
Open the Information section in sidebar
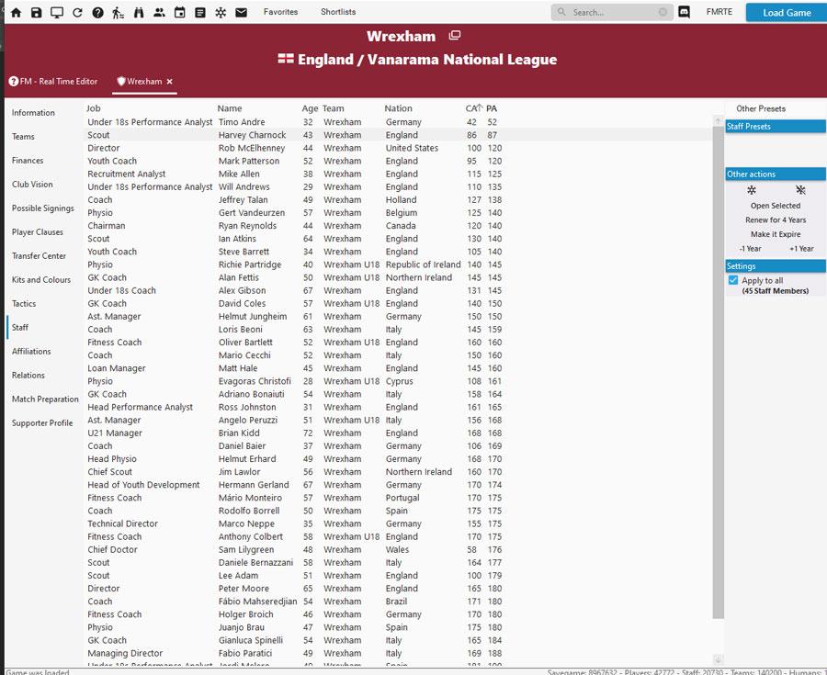[x=33, y=113]
